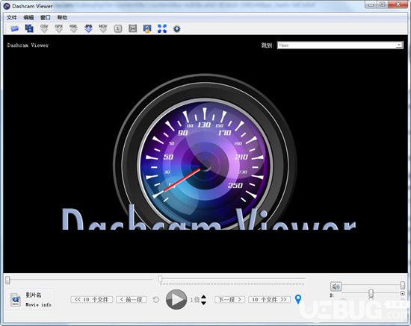Open the 帮助 menu

(x=62, y=17)
